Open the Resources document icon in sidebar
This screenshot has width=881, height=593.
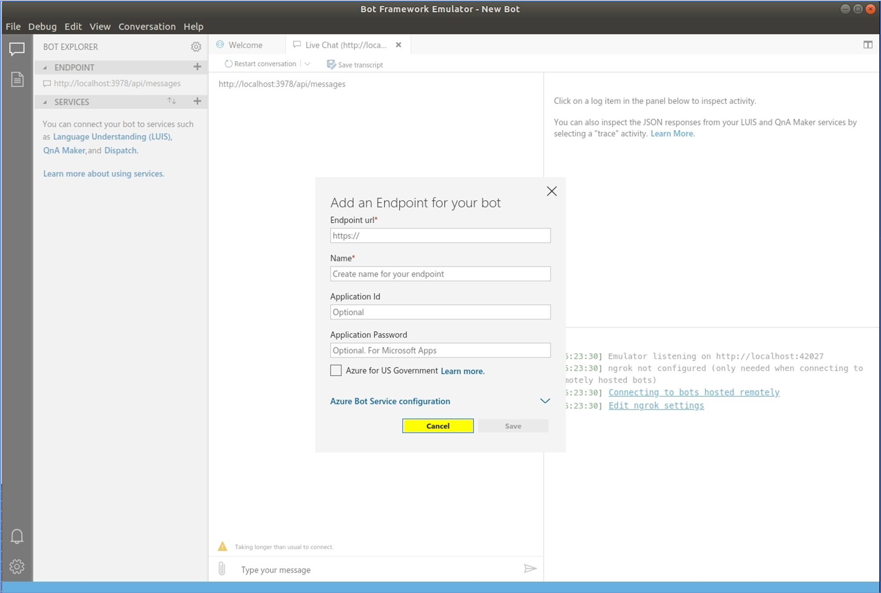pos(17,80)
